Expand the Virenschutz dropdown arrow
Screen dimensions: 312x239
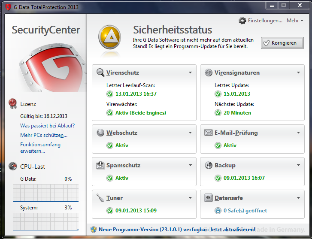(190, 73)
